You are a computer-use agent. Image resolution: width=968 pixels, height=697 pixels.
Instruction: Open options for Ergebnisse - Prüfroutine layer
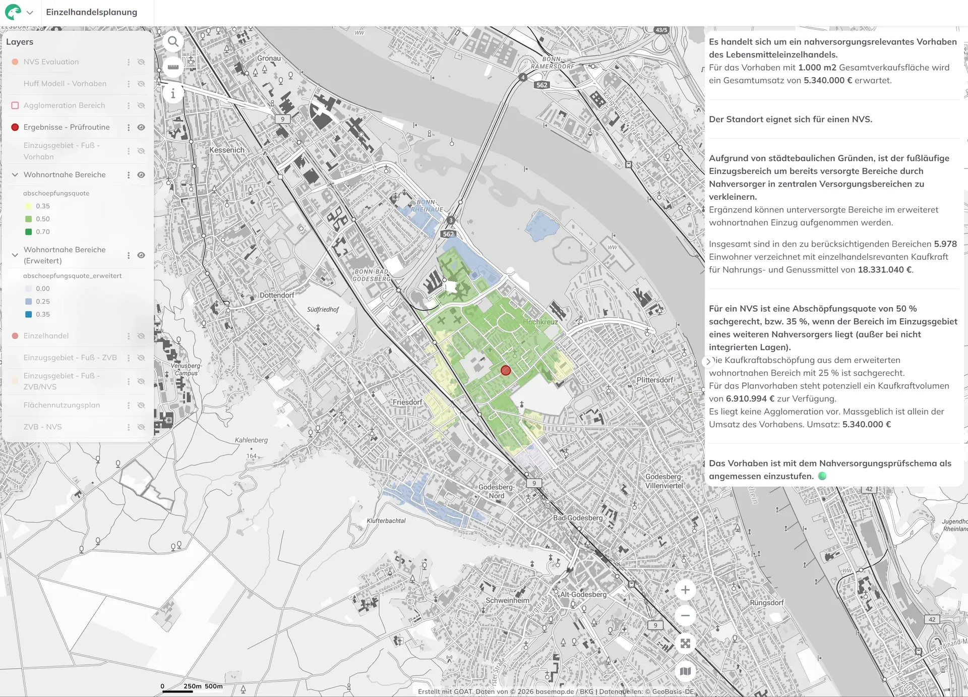[x=129, y=128]
